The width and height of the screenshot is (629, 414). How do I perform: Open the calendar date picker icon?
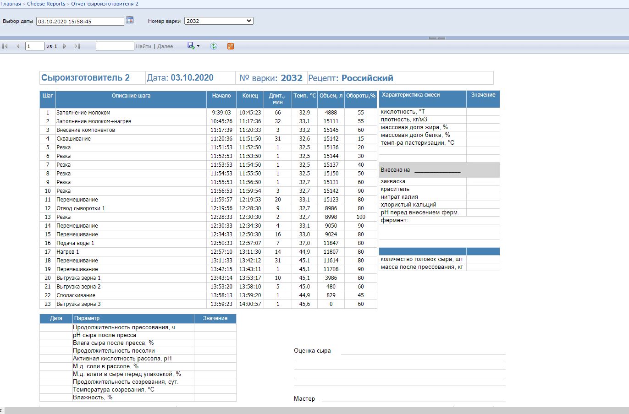coord(130,20)
